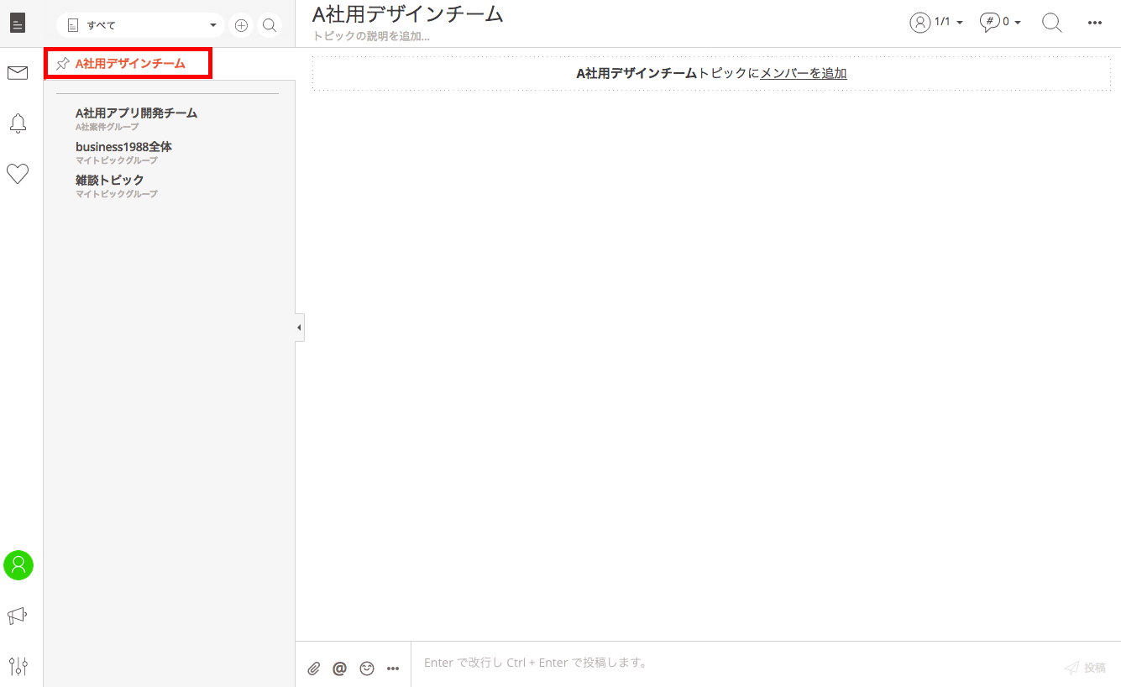Select the 雑談トピック topic
The height and width of the screenshot is (687, 1121).
coord(110,181)
